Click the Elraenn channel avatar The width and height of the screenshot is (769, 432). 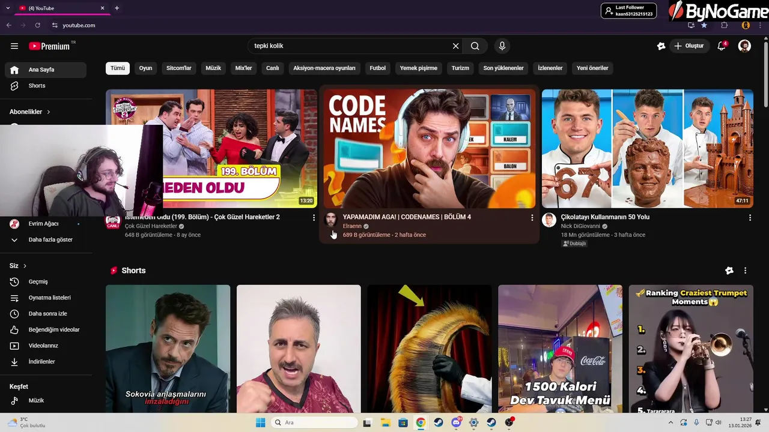(331, 220)
